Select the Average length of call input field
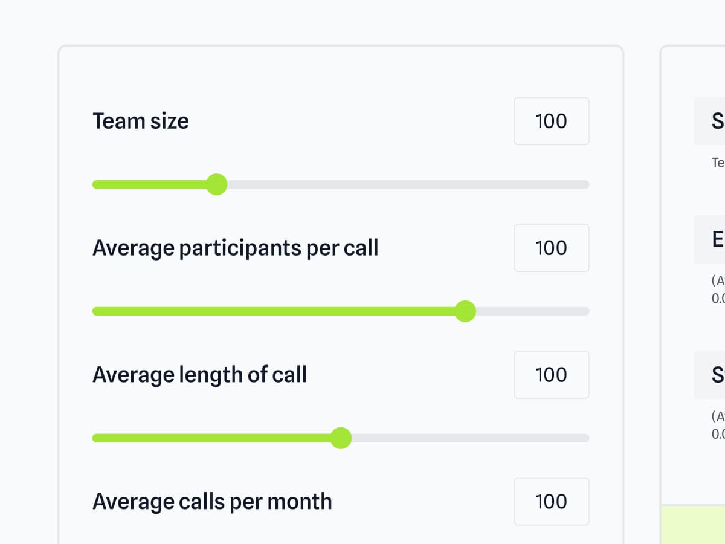The image size is (725, 544). pos(551,375)
